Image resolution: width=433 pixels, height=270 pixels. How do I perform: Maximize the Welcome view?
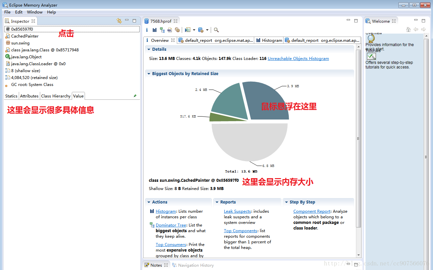click(x=424, y=20)
